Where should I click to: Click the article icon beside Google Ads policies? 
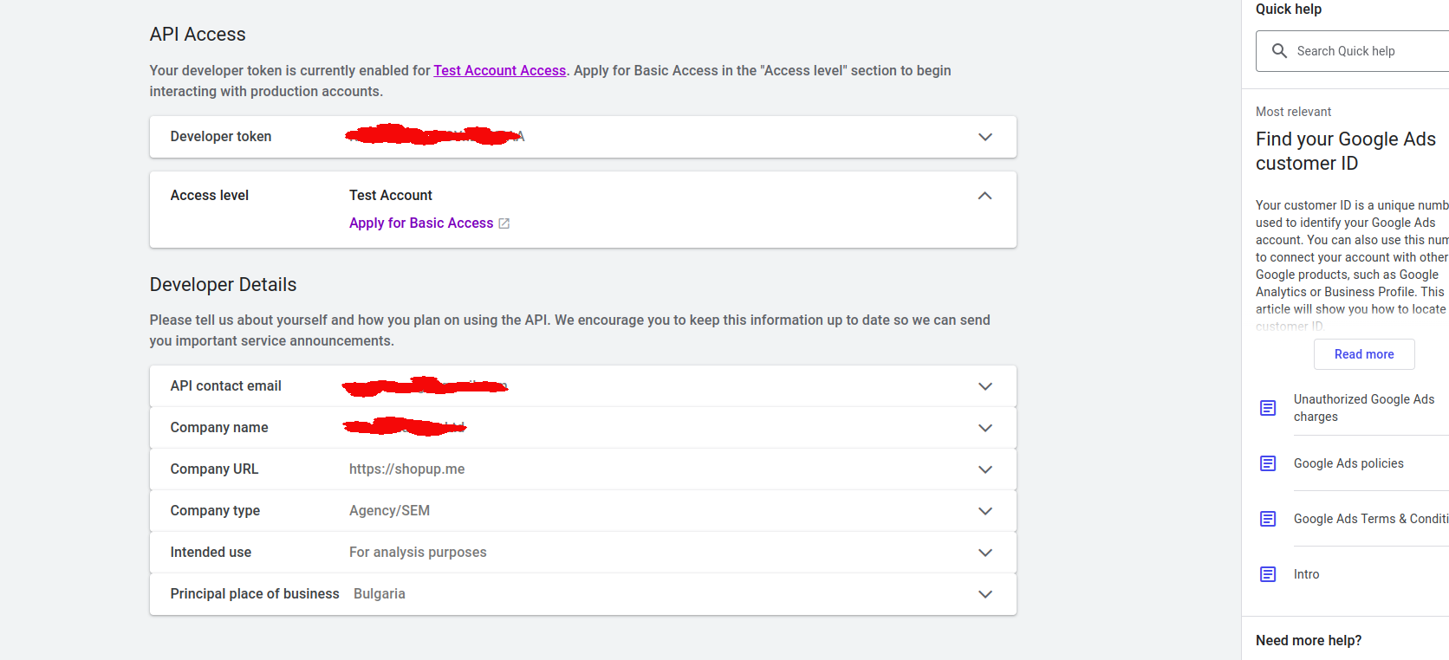coord(1268,463)
